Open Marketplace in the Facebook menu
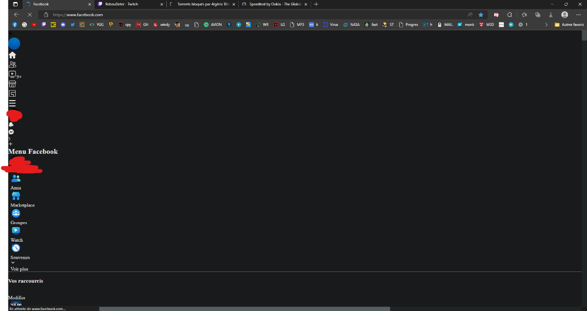The image size is (587, 311). pyautogui.click(x=23, y=206)
